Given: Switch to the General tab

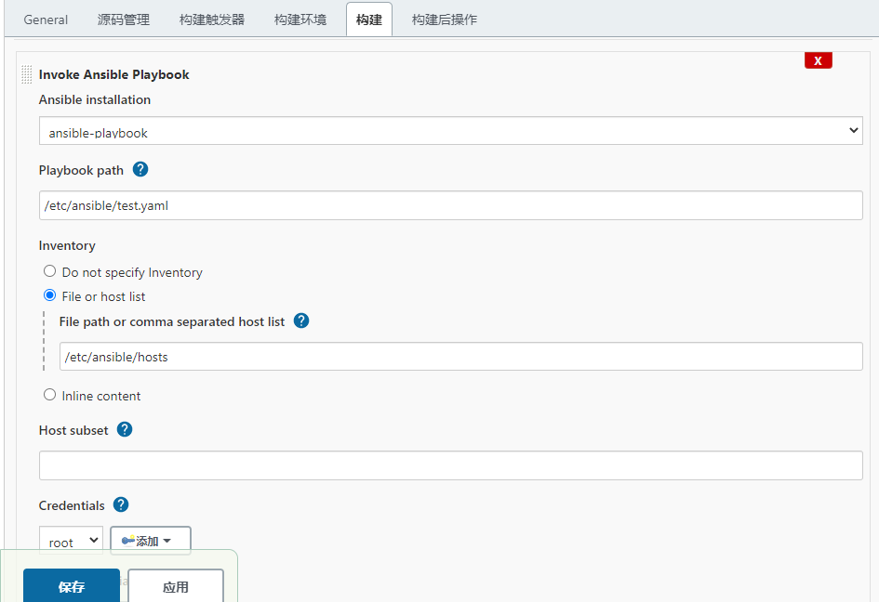Looking at the screenshot, I should click(x=46, y=20).
